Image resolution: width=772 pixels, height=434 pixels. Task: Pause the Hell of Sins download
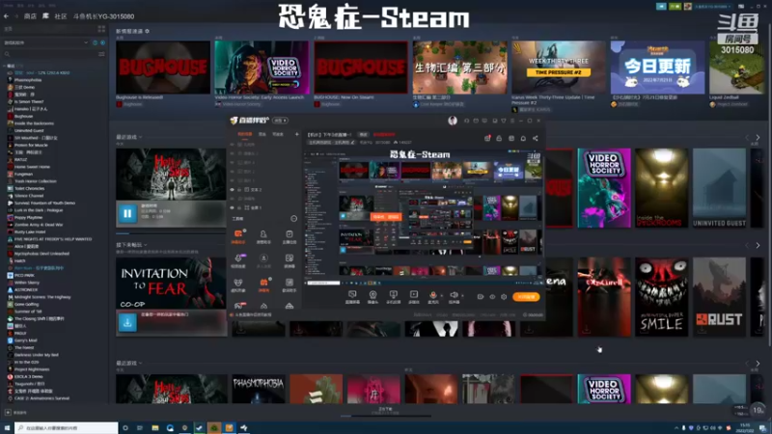click(x=127, y=213)
